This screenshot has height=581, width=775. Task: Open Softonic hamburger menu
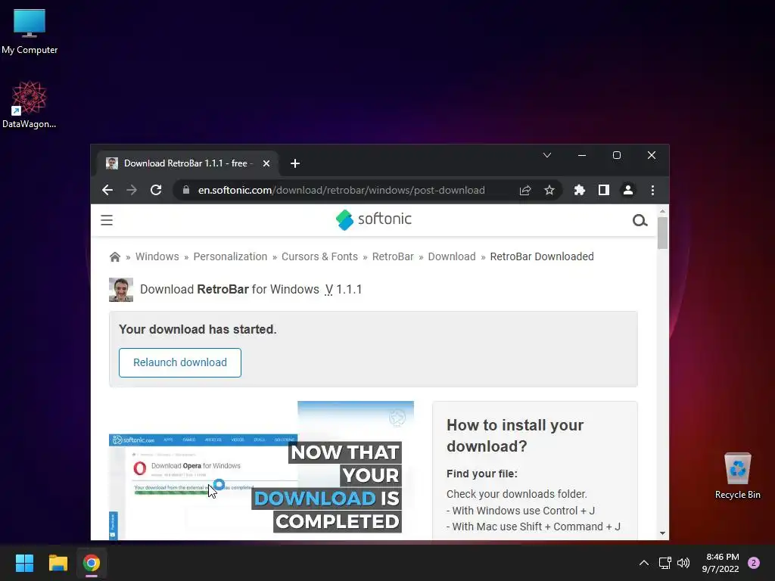pos(107,220)
